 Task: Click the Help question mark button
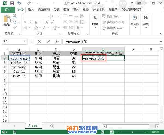click(132, 3)
